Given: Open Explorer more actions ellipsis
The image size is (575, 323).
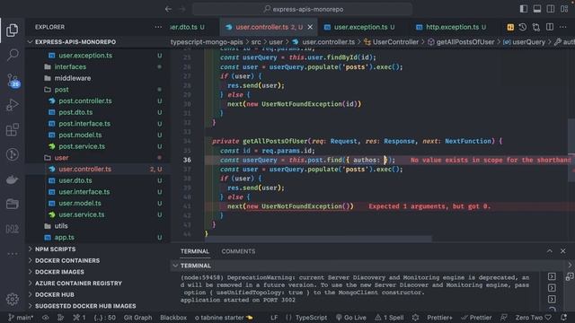Looking at the screenshot, I should (x=158, y=27).
